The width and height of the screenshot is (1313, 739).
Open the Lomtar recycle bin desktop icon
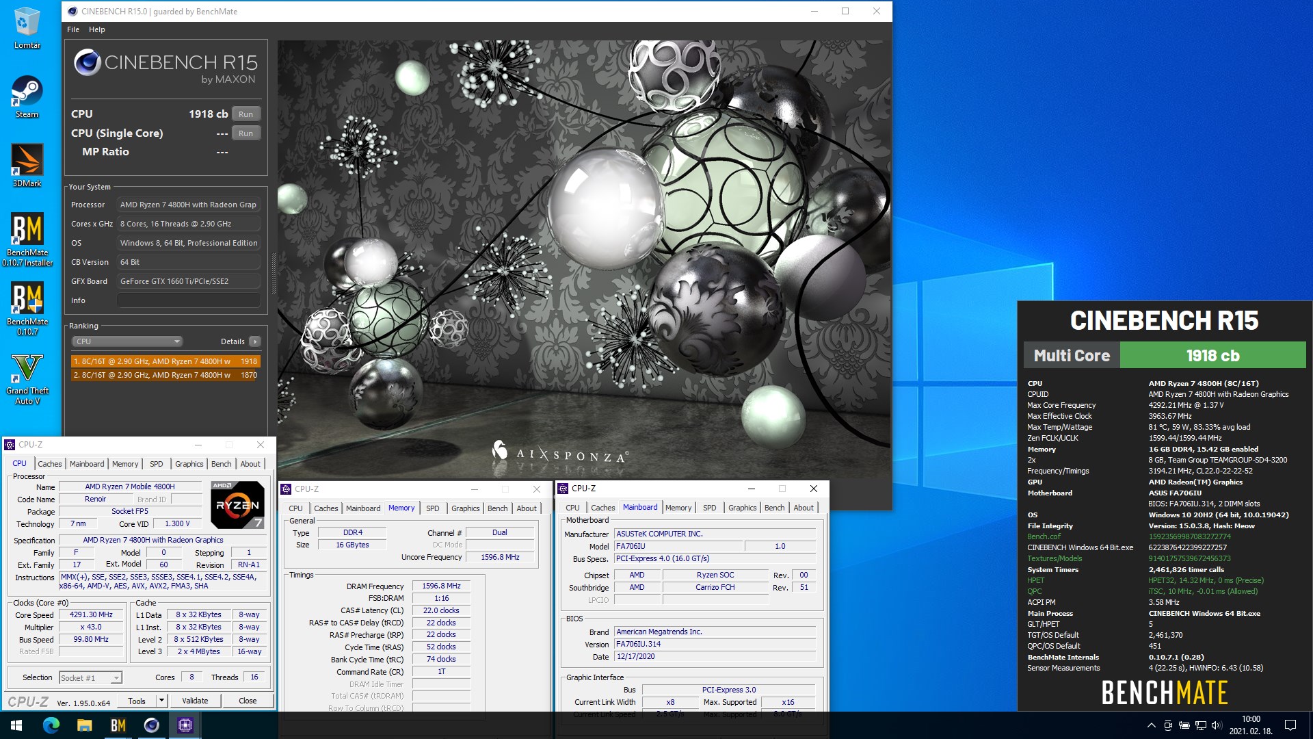[27, 27]
